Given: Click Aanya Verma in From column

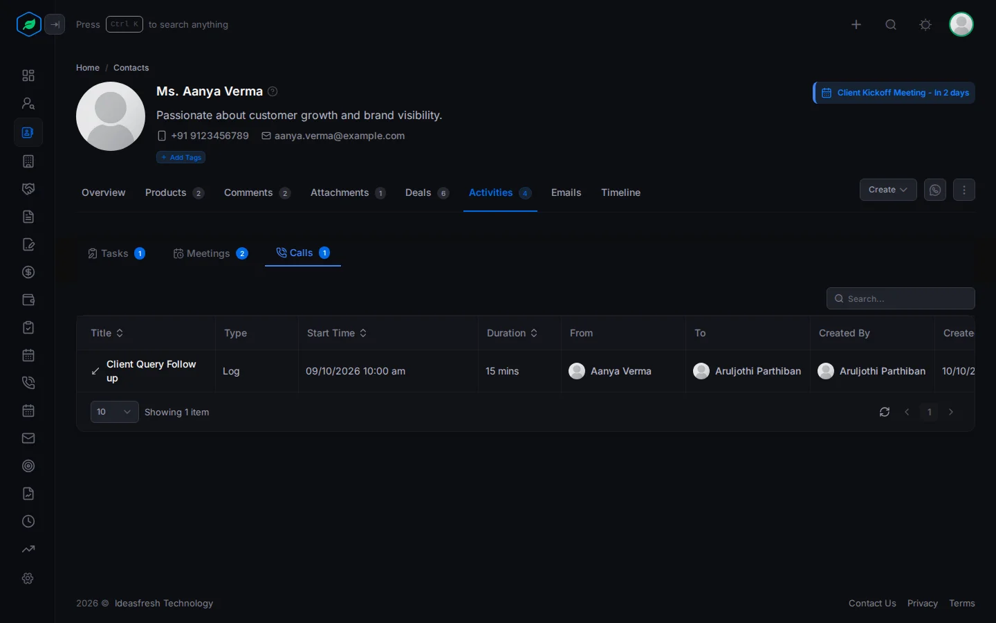Looking at the screenshot, I should (x=620, y=371).
